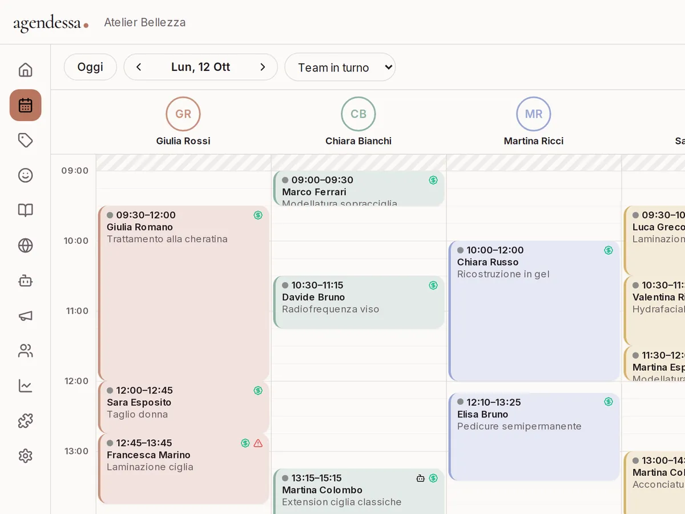Open the chart analytics icon in sidebar
685x514 pixels.
point(25,386)
